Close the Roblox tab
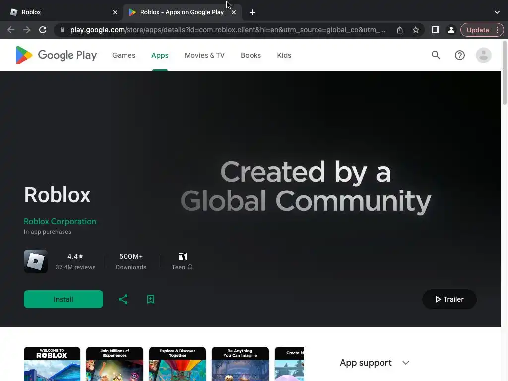Screen dimensions: 508x381 pos(115,12)
